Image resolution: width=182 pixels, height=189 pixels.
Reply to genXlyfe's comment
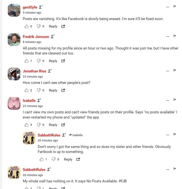(53, 26)
